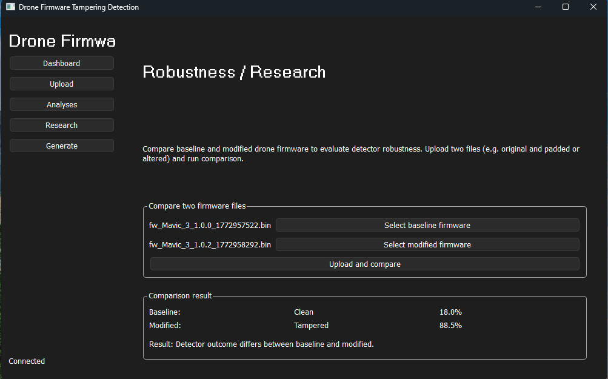Open the Dashboard page
This screenshot has height=379, width=608.
click(x=61, y=63)
